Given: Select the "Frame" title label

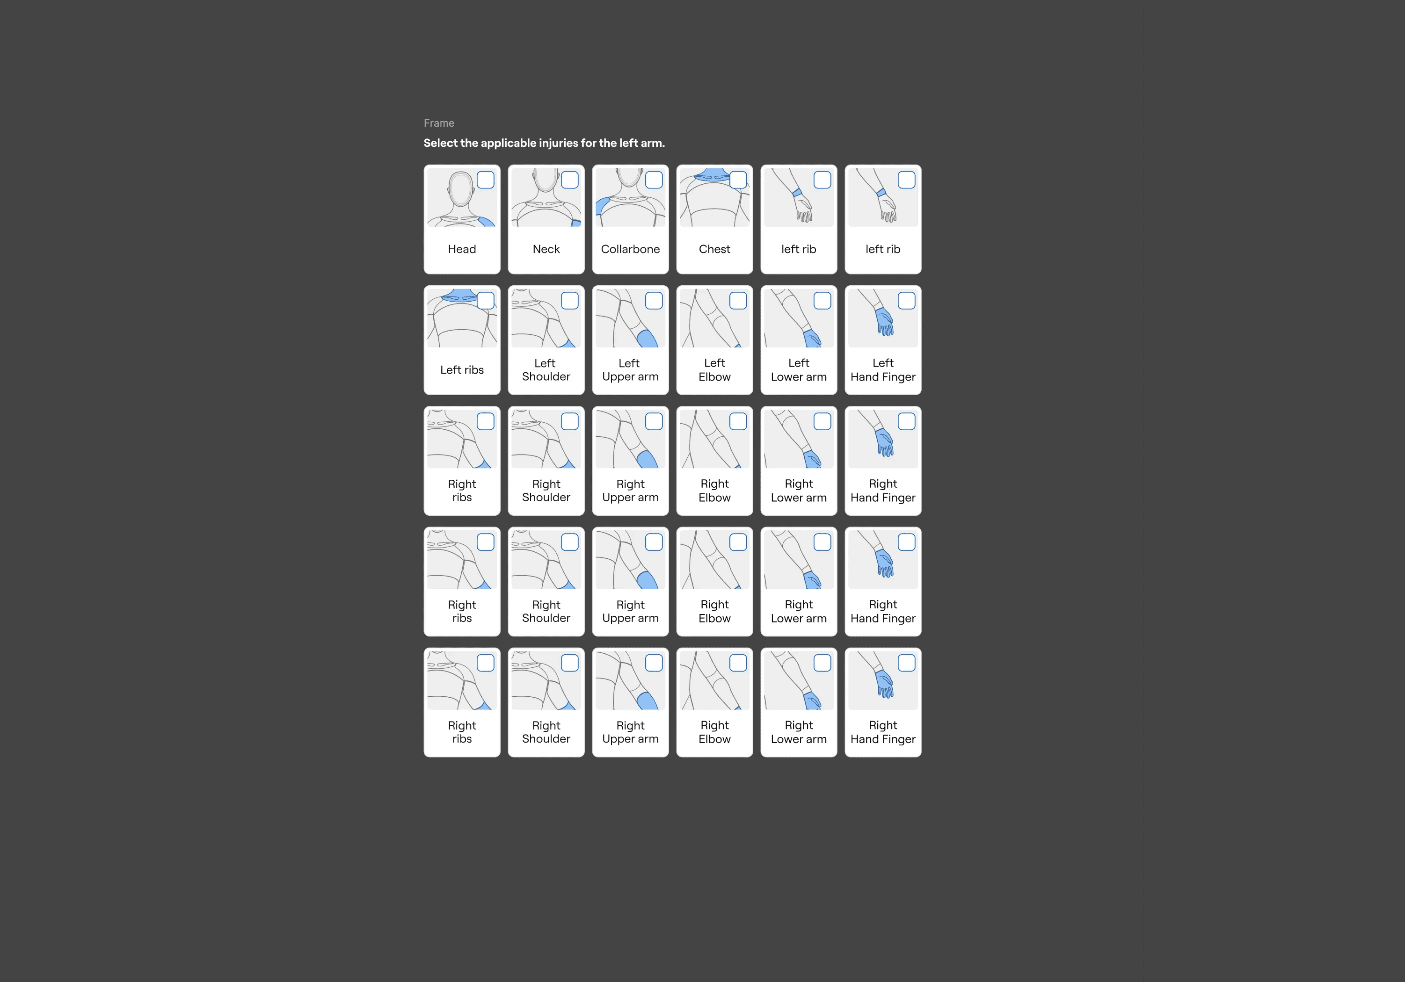Looking at the screenshot, I should pos(439,123).
